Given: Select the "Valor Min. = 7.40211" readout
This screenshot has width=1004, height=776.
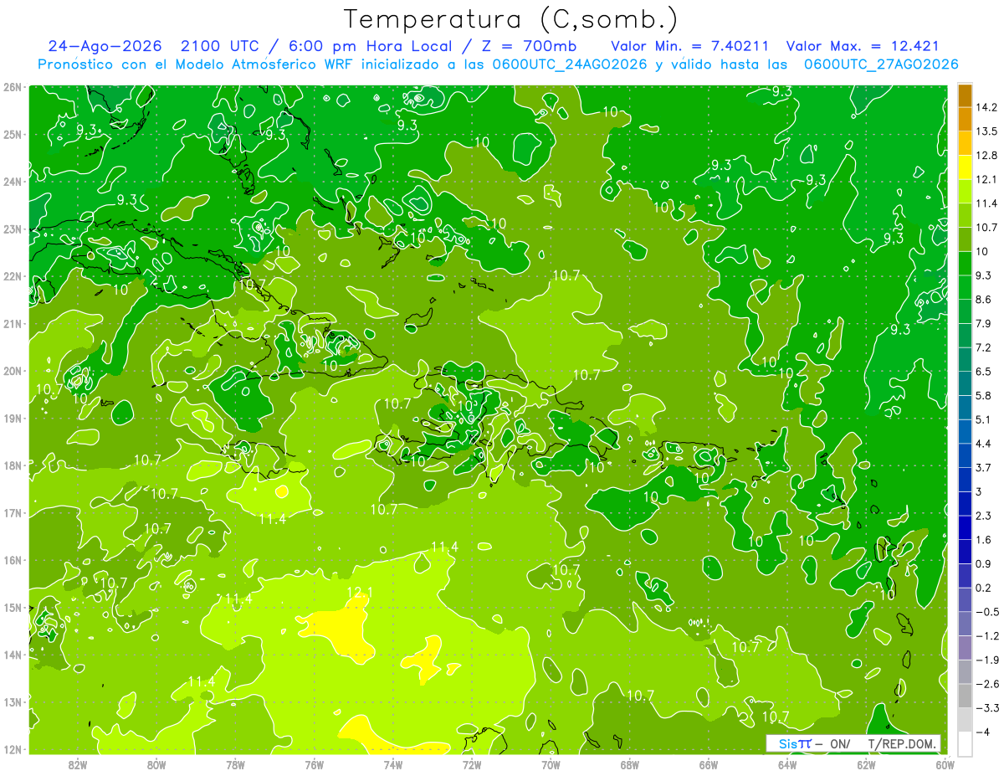Looking at the screenshot, I should pos(689,46).
